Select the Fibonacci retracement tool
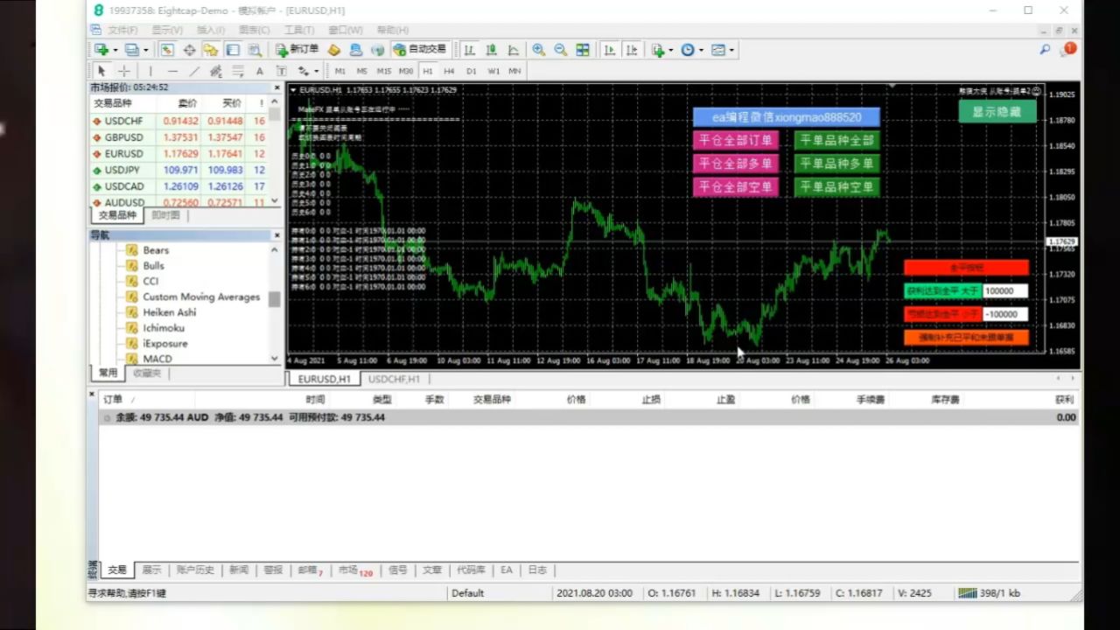 click(x=237, y=71)
